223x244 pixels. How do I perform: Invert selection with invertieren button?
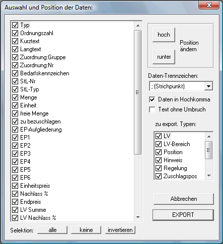click(120, 230)
